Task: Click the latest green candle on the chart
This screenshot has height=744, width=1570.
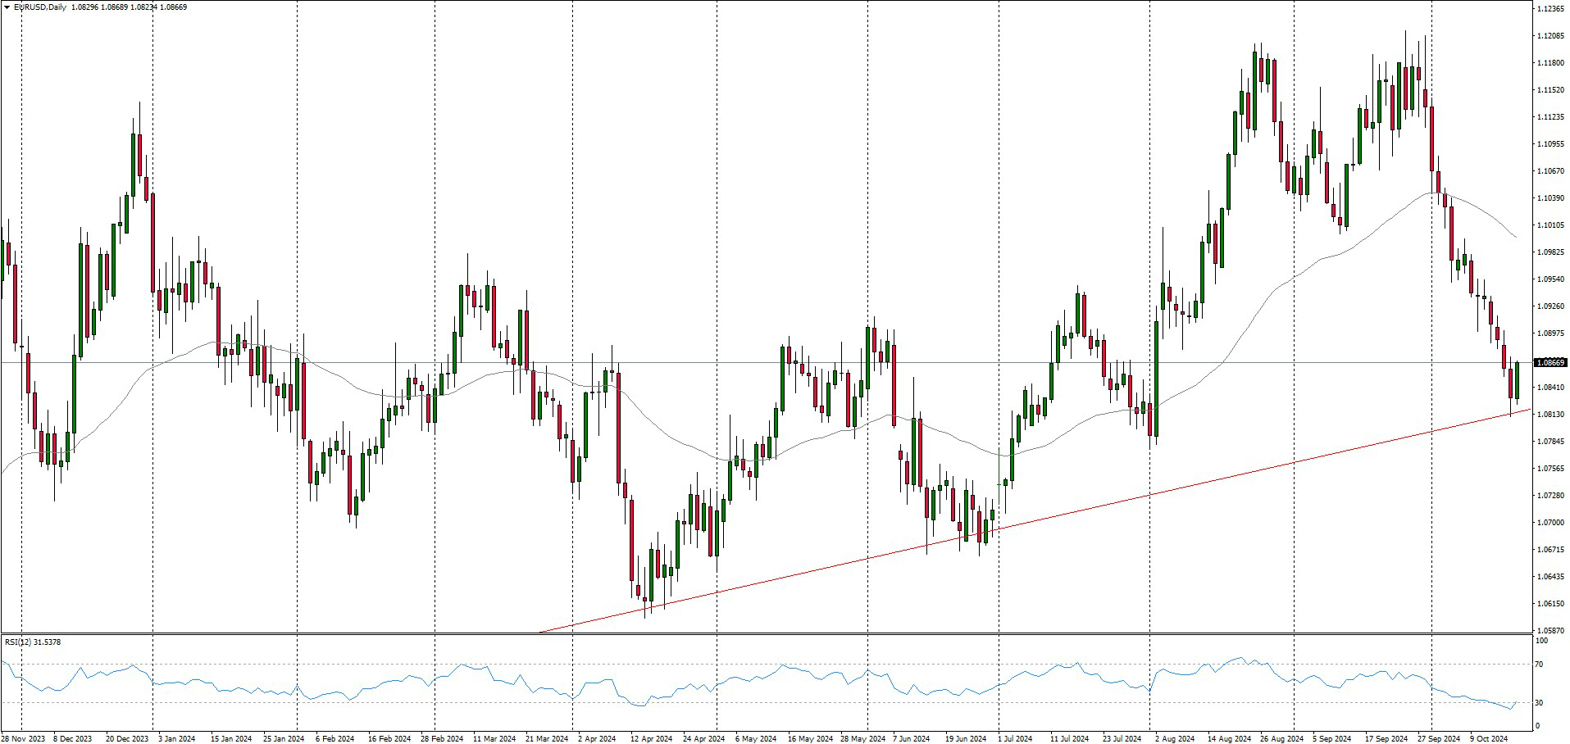Action: pos(1518,380)
